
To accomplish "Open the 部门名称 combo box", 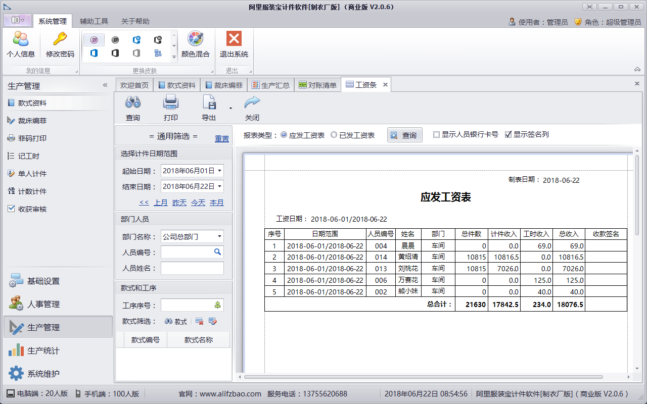I will coord(219,236).
